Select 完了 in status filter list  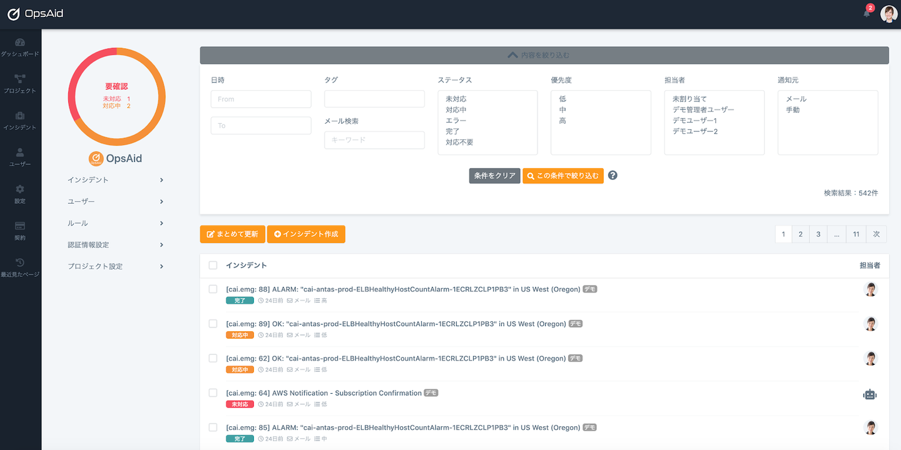[452, 131]
